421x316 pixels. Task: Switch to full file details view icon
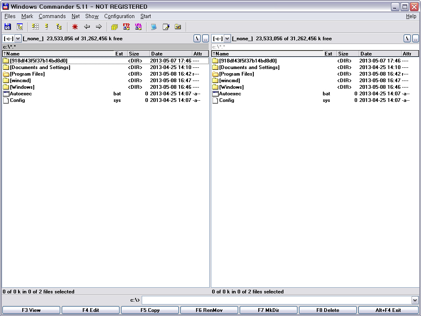[x=47, y=27]
